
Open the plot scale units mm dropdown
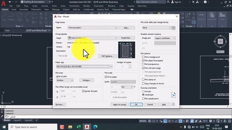(x=127, y=87)
